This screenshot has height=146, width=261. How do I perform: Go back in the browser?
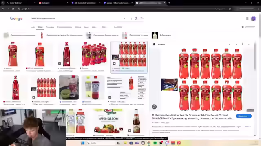tap(3, 9)
